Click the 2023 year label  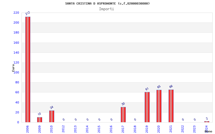pyautogui.click(x=194, y=129)
